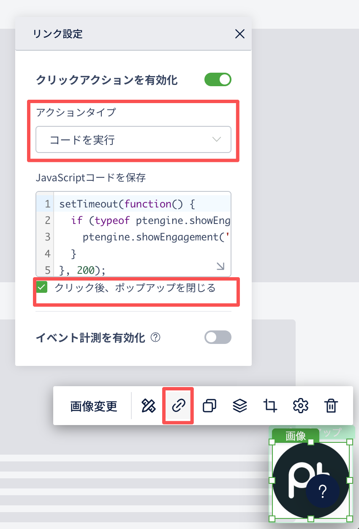Click the green 画像 element label
The image size is (359, 529).
pos(295,436)
